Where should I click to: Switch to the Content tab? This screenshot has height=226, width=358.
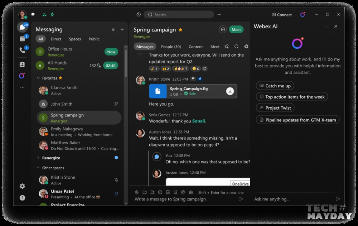coord(196,47)
